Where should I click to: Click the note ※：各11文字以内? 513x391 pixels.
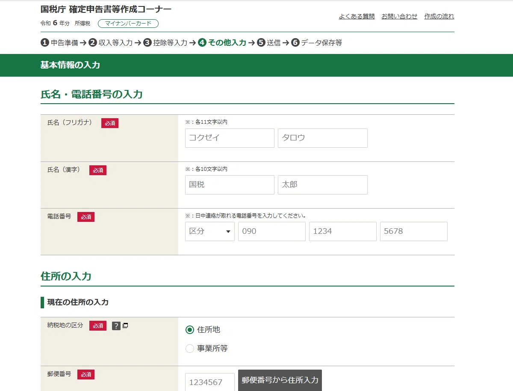click(206, 122)
